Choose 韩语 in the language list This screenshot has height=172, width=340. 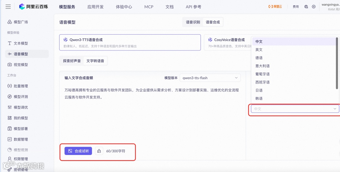[x=294, y=99]
